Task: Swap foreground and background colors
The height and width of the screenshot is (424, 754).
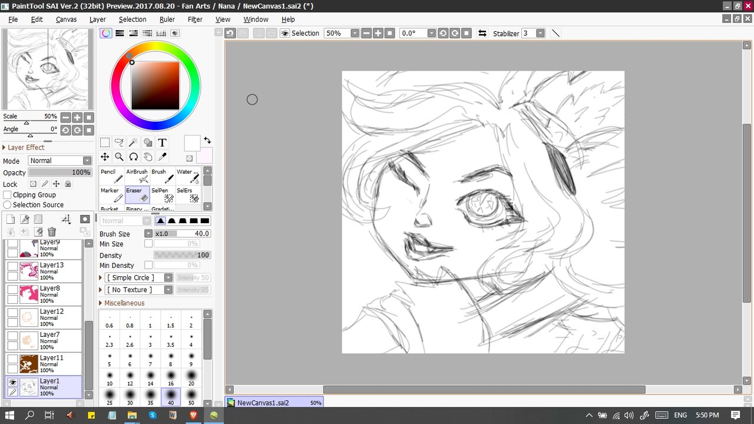Action: click(x=207, y=140)
